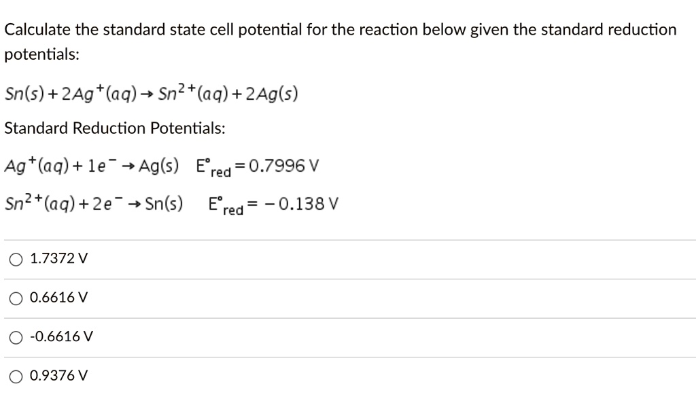Click the -0.6616 V answer label text
Viewport: 696px width, 403px height.
(x=60, y=336)
